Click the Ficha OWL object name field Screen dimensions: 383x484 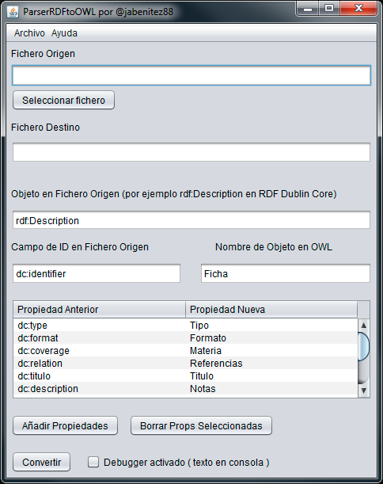(x=285, y=273)
